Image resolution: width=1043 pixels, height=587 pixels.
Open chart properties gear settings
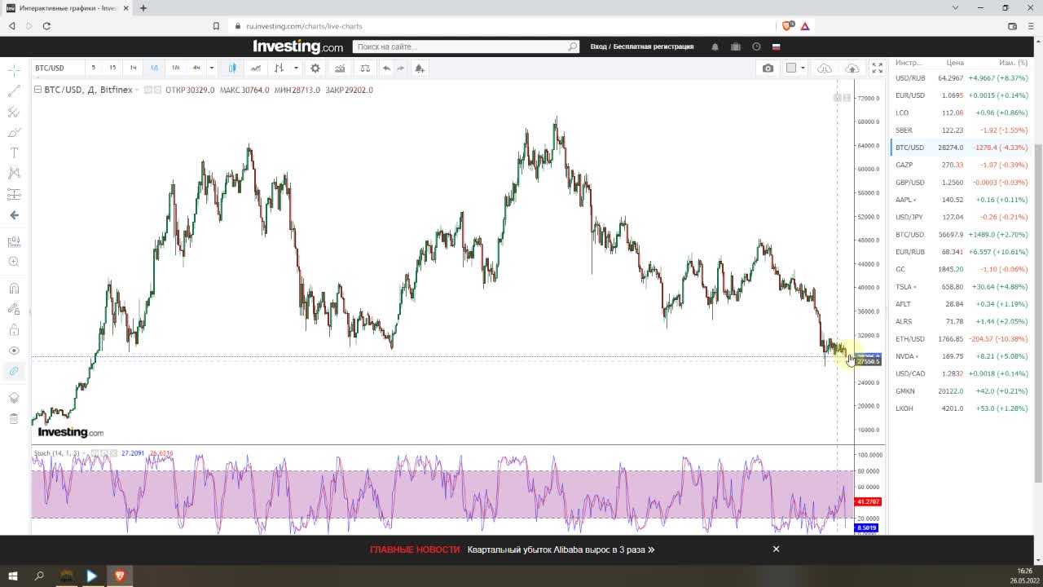click(x=315, y=68)
